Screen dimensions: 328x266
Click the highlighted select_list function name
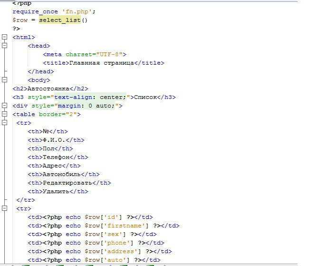point(60,20)
